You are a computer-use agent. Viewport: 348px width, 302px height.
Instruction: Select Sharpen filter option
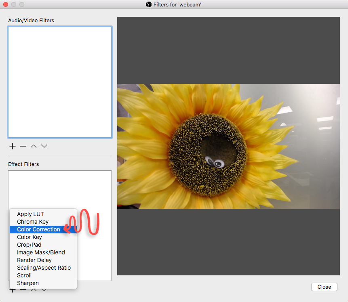coord(43,283)
